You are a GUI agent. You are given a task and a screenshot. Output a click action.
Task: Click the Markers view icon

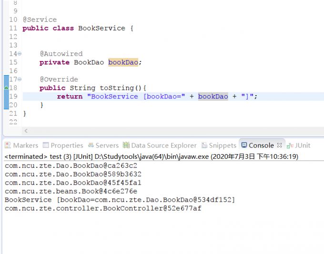point(8,146)
